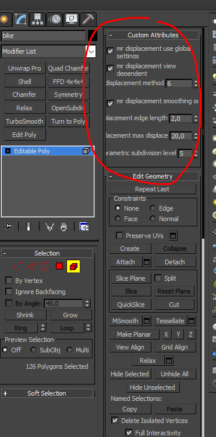Select Edge sub-object level
216x437 pixels.
point(31,267)
